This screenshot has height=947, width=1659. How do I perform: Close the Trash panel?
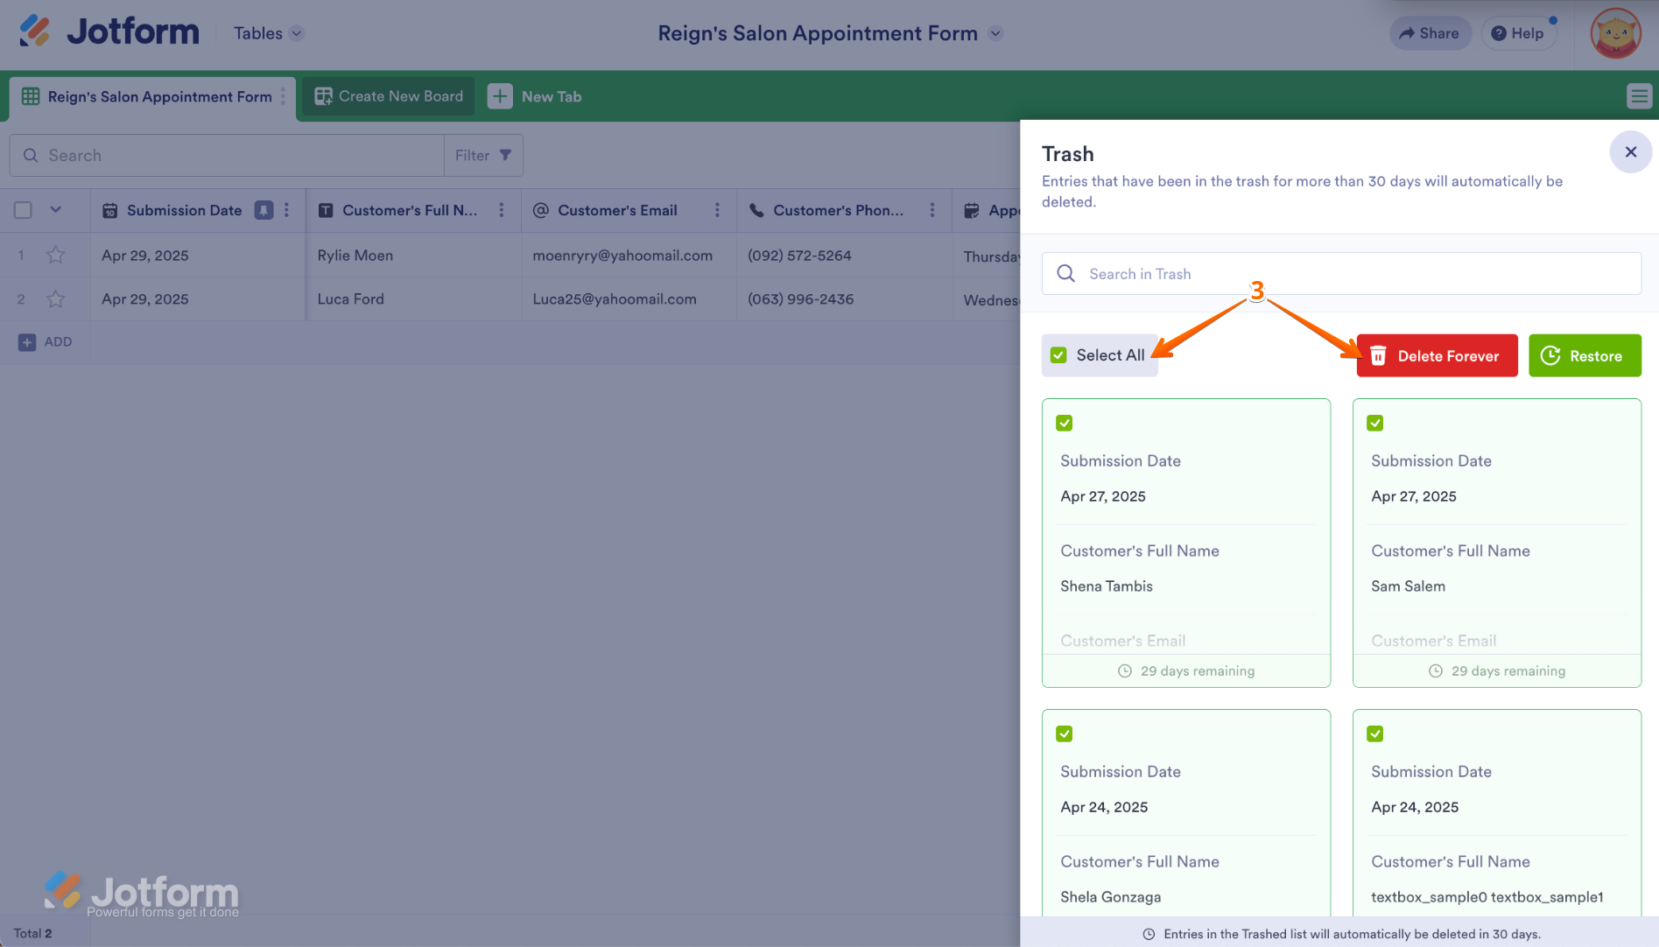pos(1630,152)
